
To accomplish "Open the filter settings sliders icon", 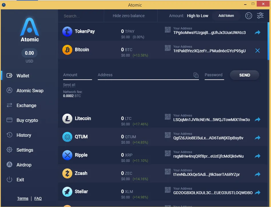I will (x=260, y=16).
